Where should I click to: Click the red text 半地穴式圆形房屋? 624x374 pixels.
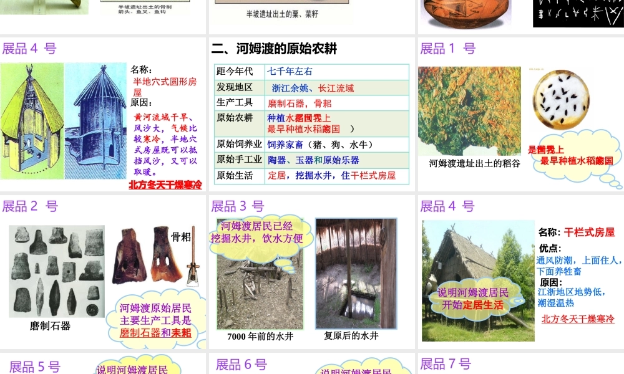pos(165,87)
